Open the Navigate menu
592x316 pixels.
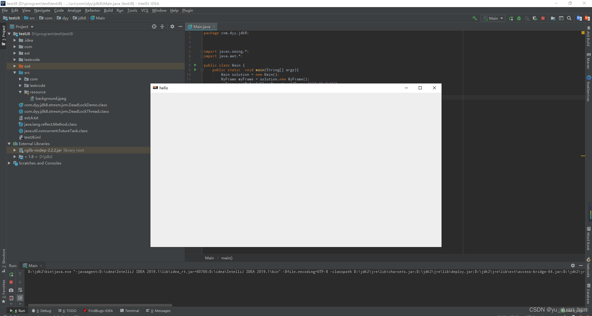click(42, 10)
